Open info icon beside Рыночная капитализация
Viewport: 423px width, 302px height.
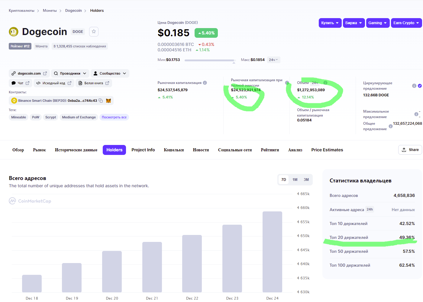[x=205, y=83]
